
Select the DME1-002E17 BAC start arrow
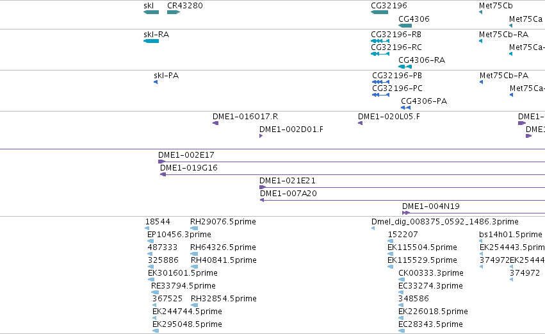pyautogui.click(x=161, y=162)
